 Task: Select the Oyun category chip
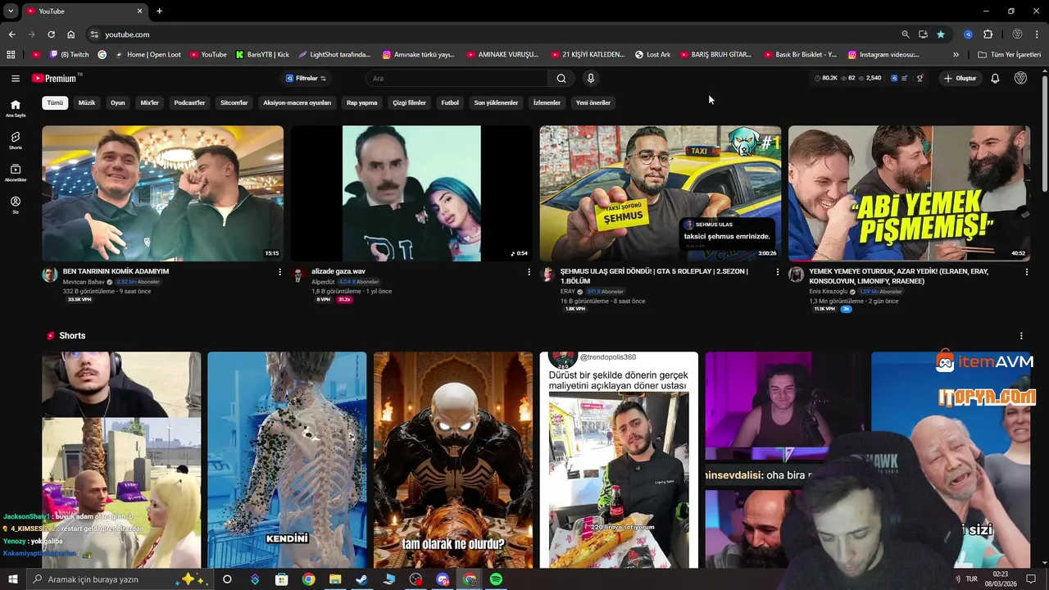point(118,102)
